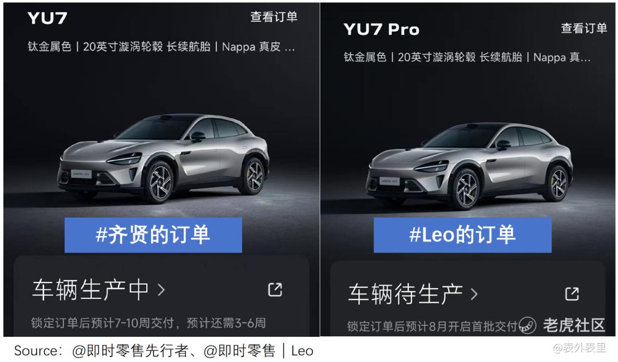Expand chevron next to 车辆待生产
The image size is (618, 362).
[x=474, y=294]
